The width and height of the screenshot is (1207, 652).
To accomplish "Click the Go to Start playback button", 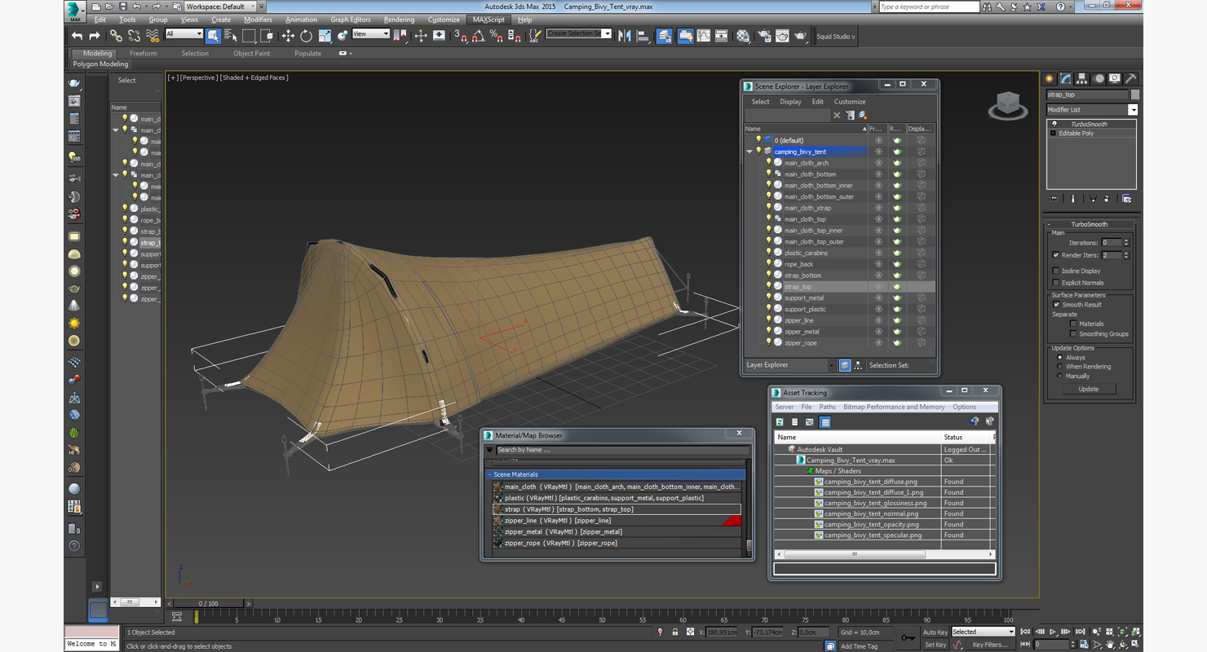I will pyautogui.click(x=1026, y=632).
